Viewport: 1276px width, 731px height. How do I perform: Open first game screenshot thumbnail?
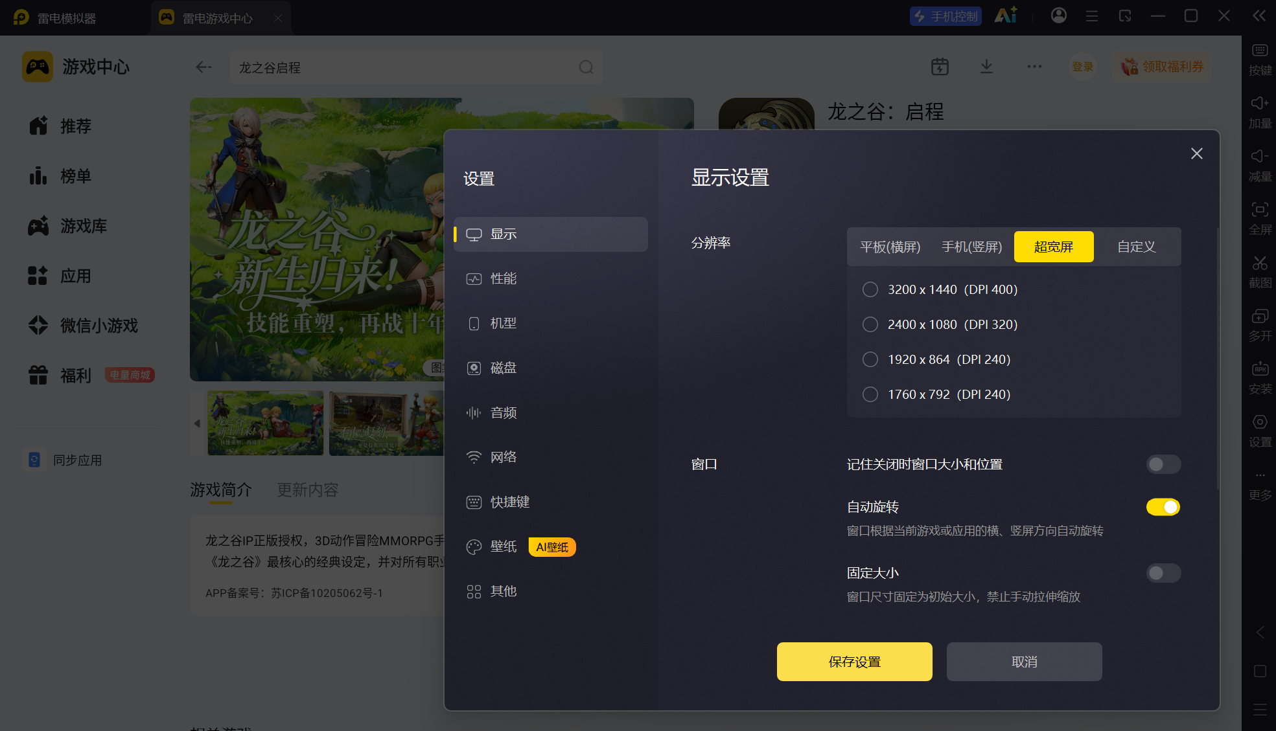(x=265, y=423)
